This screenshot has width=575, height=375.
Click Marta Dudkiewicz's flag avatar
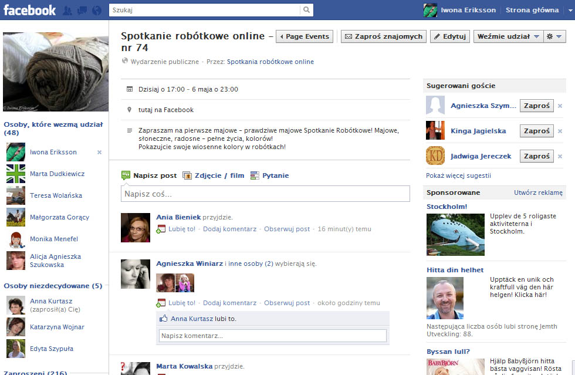[16, 174]
